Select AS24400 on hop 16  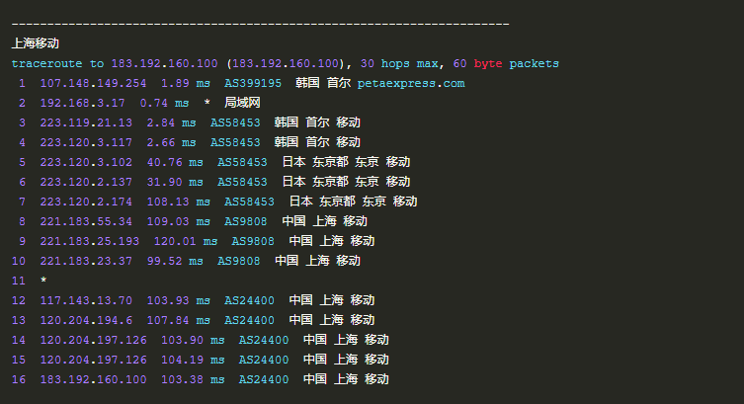(x=264, y=379)
